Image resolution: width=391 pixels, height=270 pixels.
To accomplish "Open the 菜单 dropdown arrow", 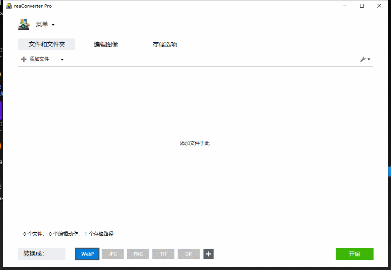I will point(53,25).
